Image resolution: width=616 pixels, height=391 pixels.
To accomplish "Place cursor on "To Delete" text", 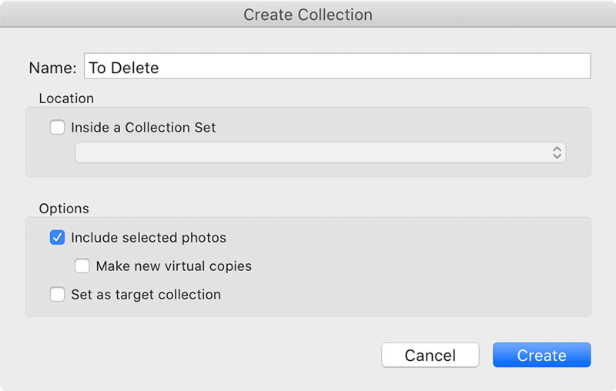I will coord(124,68).
